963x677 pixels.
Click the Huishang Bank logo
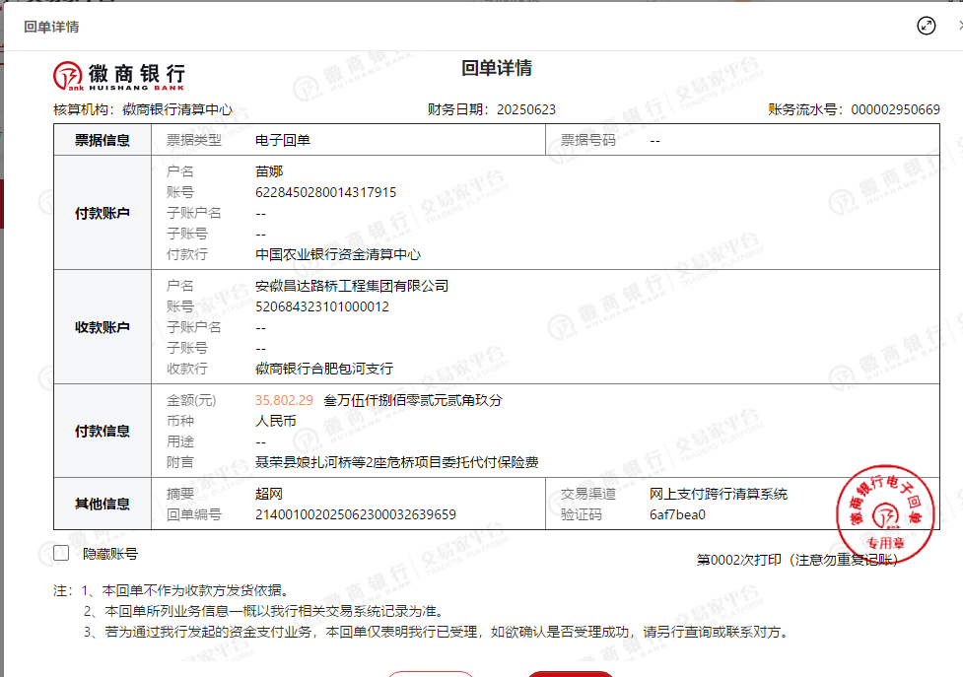coord(119,75)
